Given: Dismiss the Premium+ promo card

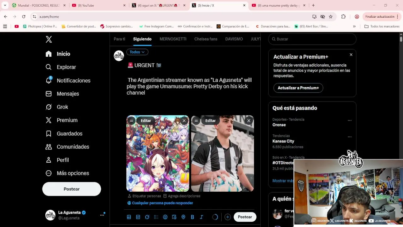Looking at the screenshot, I should coord(351,55).
